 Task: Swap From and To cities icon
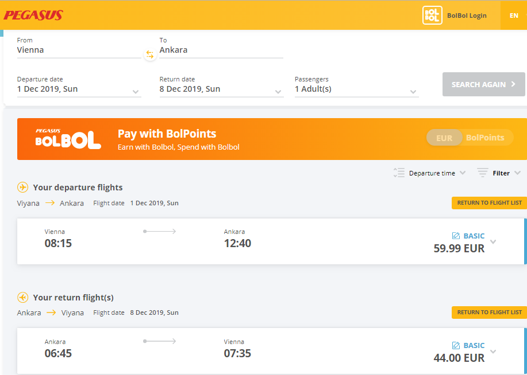click(x=150, y=54)
